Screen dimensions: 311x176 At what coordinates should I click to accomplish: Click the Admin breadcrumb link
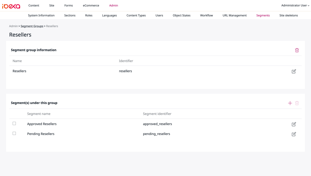(x=13, y=26)
